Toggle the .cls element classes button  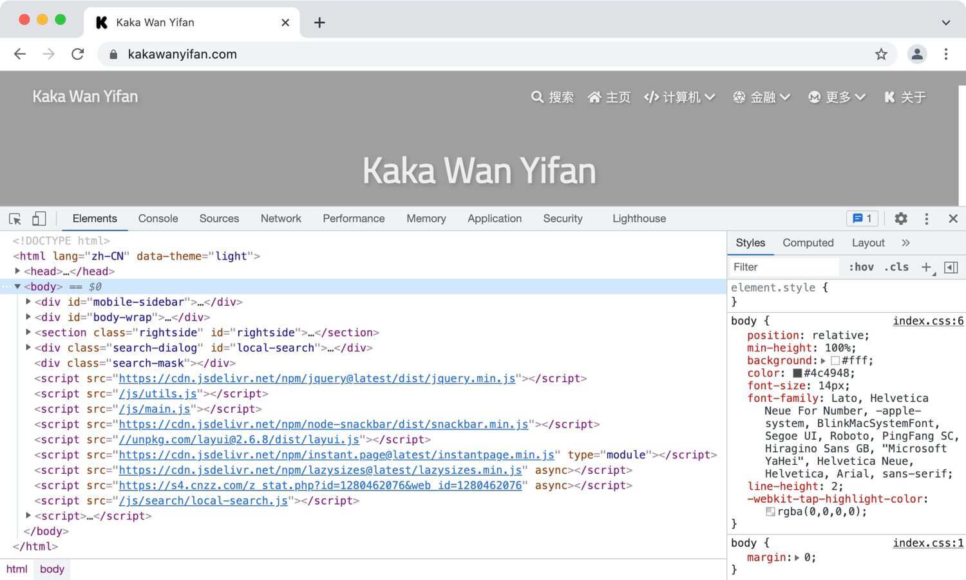coord(896,267)
